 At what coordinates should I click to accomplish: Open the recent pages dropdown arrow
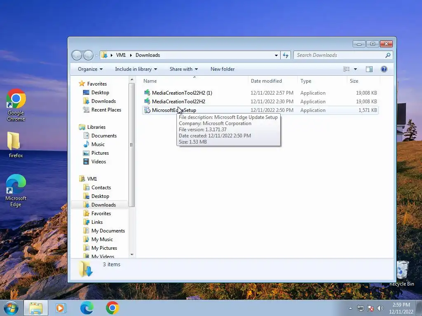pyautogui.click(x=96, y=56)
